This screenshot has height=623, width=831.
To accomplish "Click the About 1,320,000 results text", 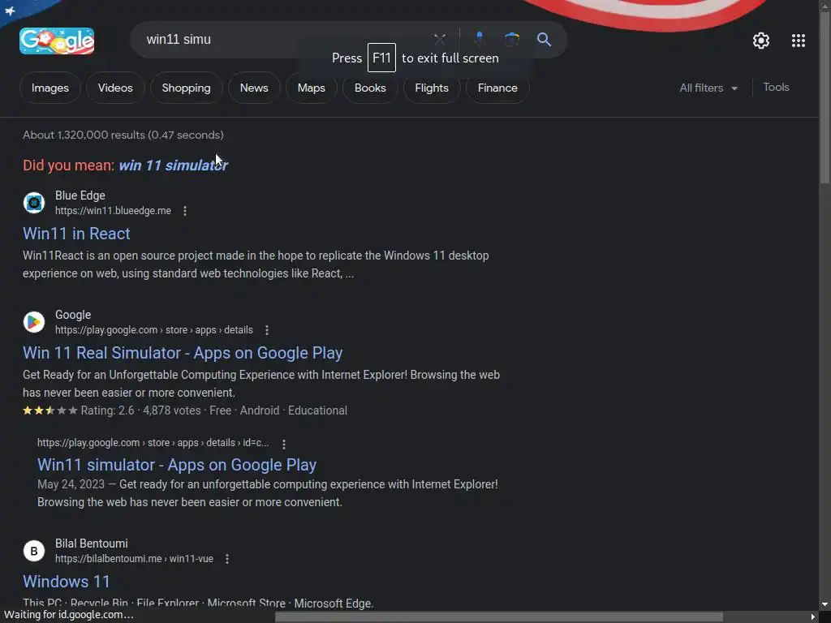I will [x=123, y=135].
